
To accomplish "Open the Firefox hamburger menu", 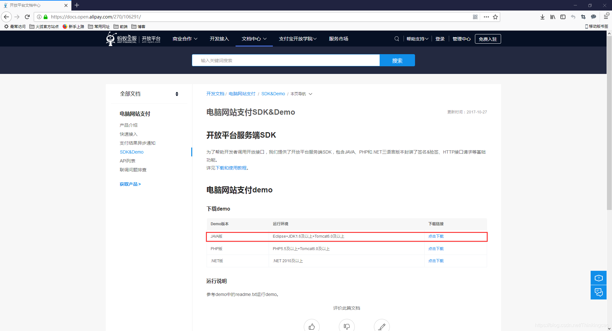I will coord(606,17).
